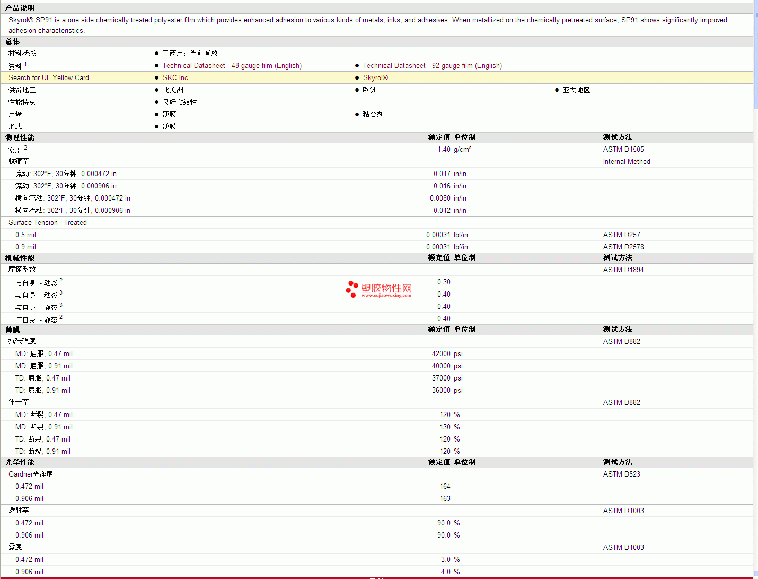This screenshot has height=579, width=758.
Task: Click the 伸长率 row label
Action: coord(19,402)
